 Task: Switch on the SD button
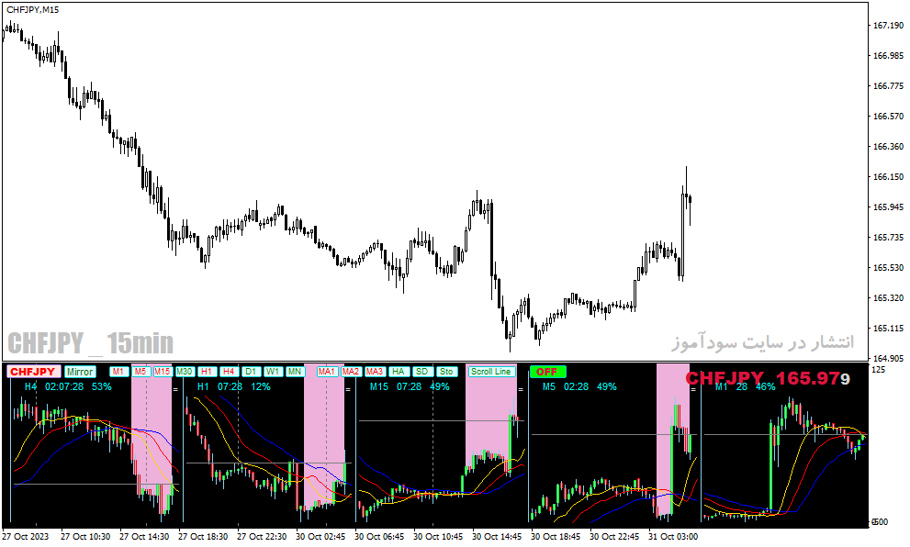[x=421, y=372]
